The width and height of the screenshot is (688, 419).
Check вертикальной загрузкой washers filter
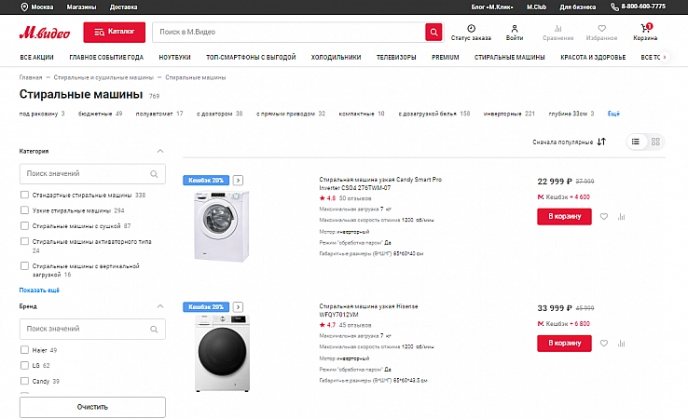click(x=24, y=265)
